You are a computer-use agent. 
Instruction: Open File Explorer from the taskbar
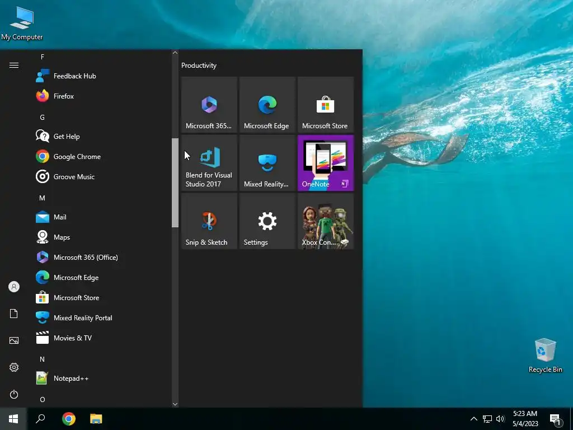pyautogui.click(x=96, y=419)
